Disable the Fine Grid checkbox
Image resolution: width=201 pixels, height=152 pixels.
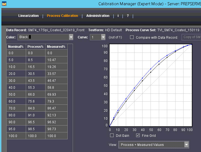(x=138, y=135)
